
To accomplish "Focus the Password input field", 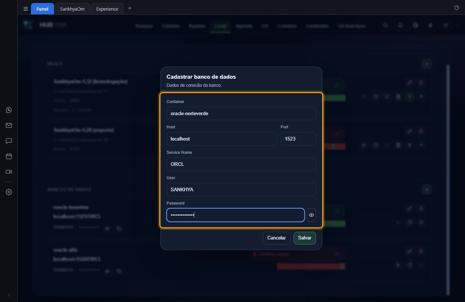I will click(235, 215).
